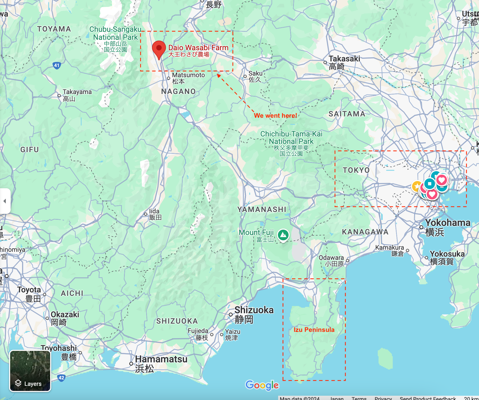479x400 pixels.
Task: Click the Japan link in the footer
Action: point(337,398)
